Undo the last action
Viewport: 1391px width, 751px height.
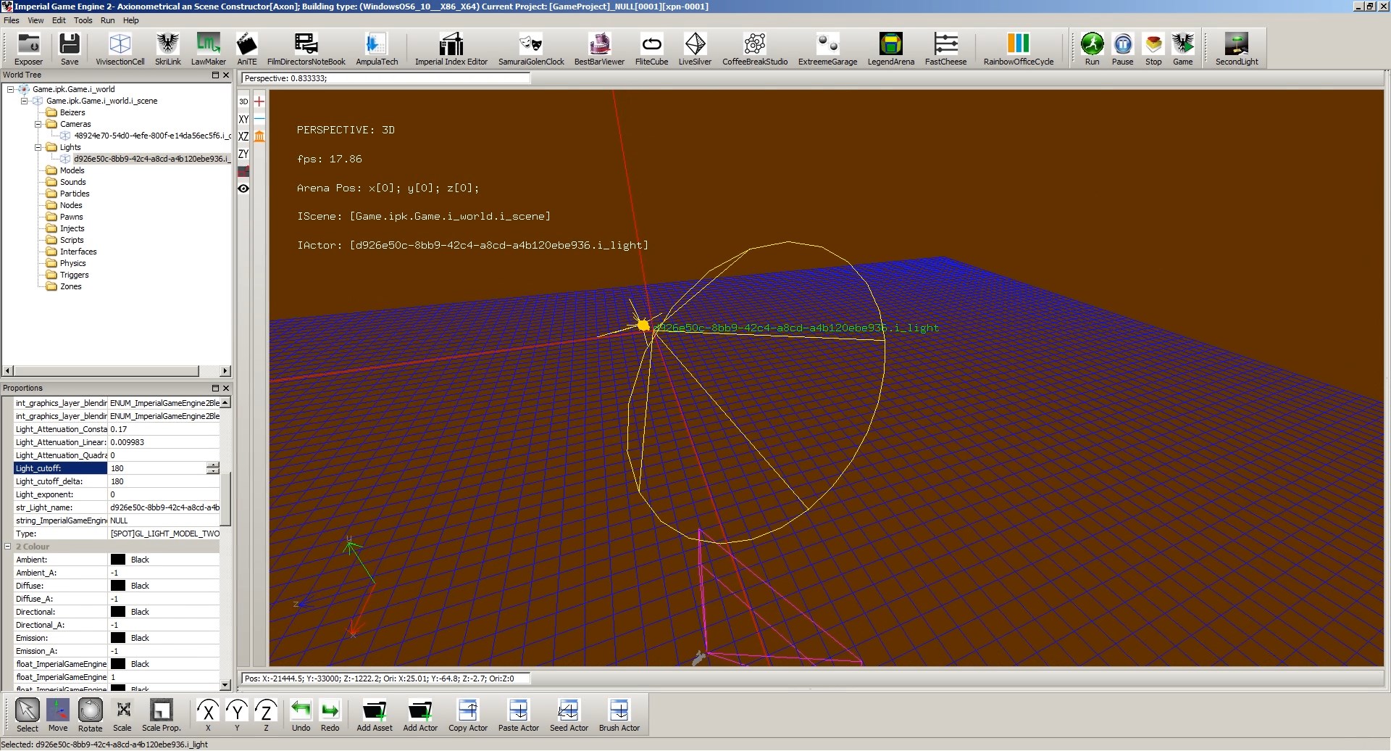[x=301, y=715]
